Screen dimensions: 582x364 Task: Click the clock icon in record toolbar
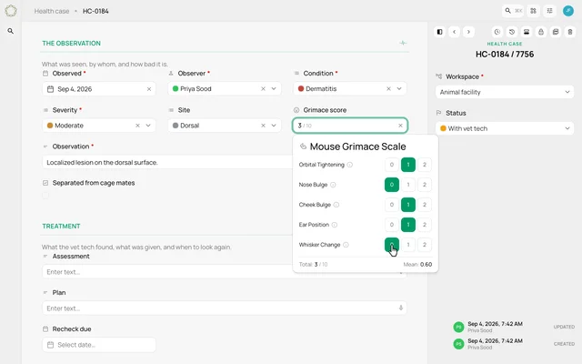pos(497,32)
